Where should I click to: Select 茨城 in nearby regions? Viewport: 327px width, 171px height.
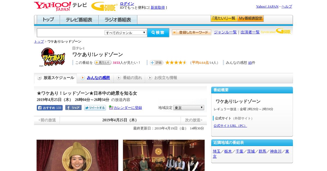pos(251,151)
